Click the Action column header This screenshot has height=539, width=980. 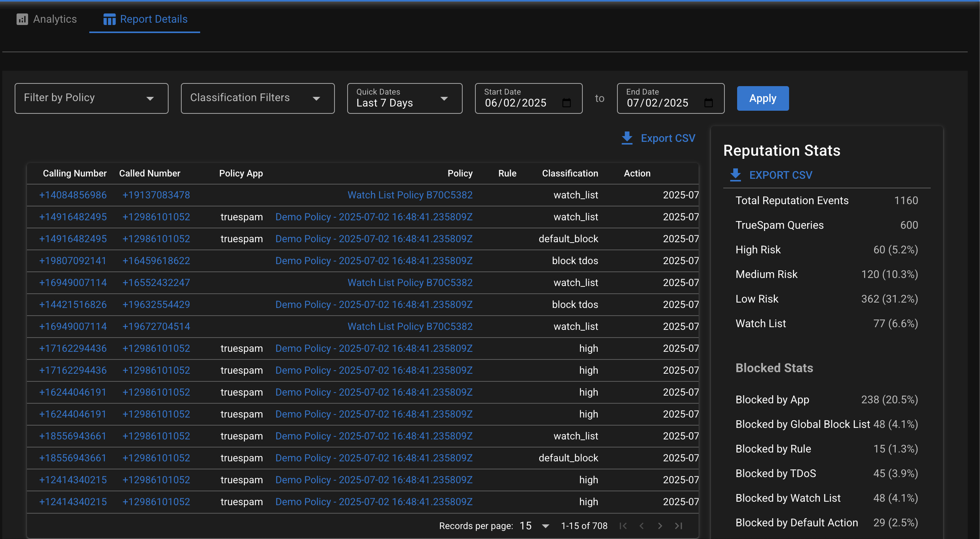click(637, 173)
